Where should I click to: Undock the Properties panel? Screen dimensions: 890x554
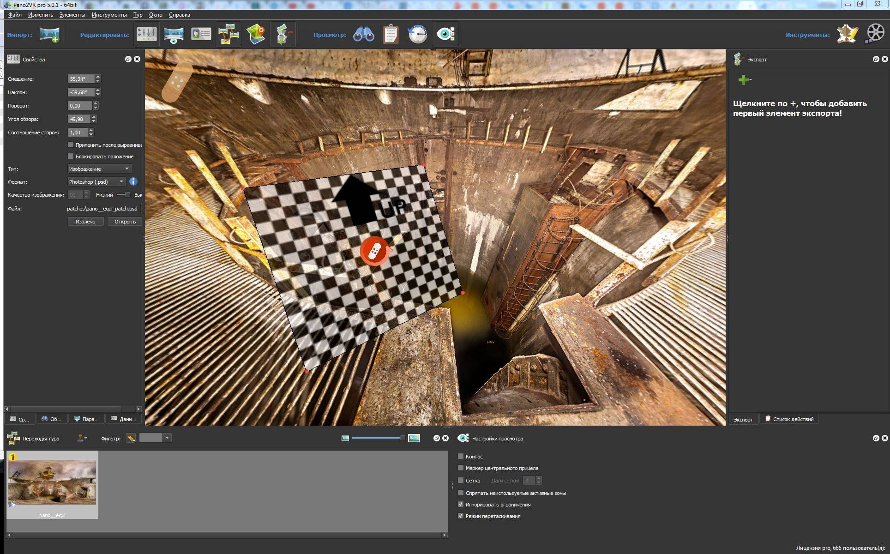coord(128,59)
